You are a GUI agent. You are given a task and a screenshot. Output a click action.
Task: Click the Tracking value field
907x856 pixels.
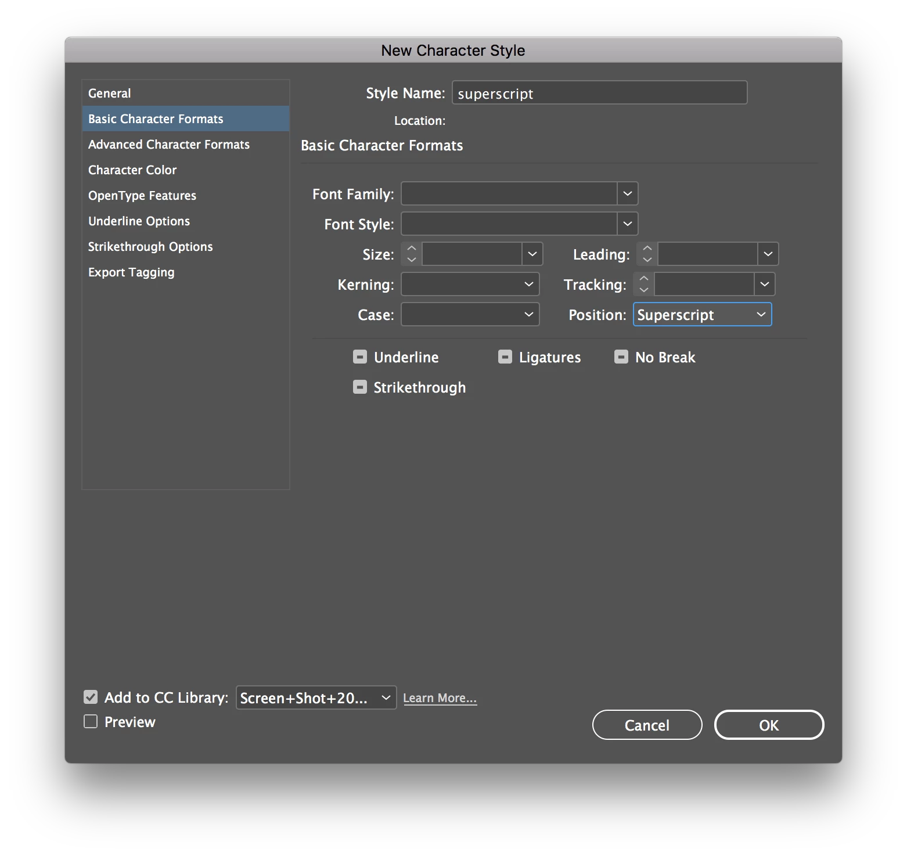pos(704,284)
